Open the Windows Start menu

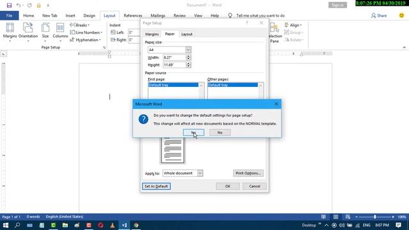click(6, 225)
